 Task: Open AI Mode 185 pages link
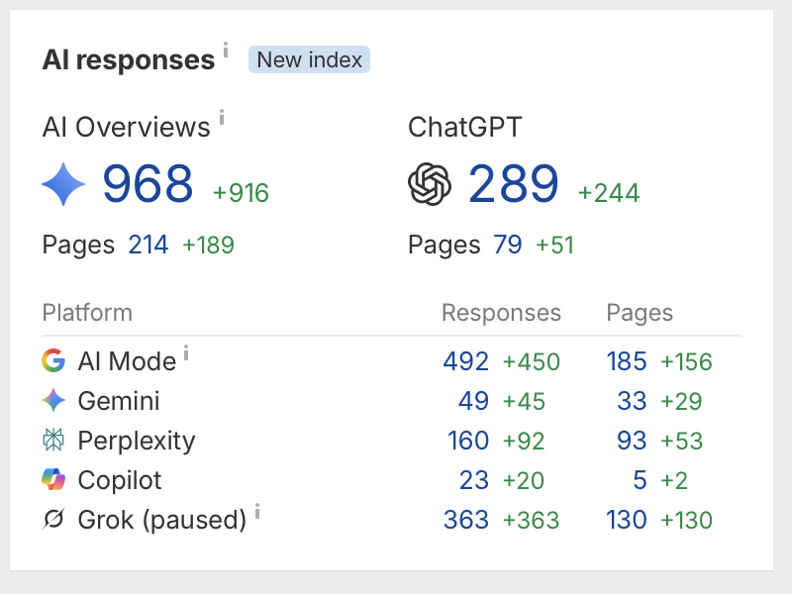627,361
